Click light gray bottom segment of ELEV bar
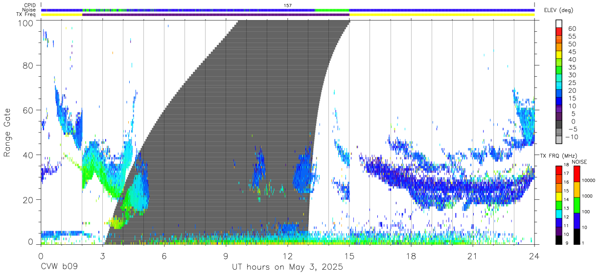 559,139
